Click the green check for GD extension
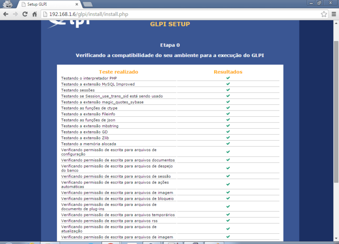 tap(228, 132)
